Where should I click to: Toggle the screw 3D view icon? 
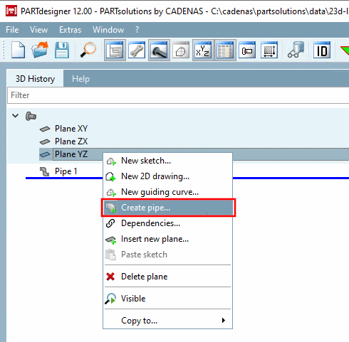[159, 50]
